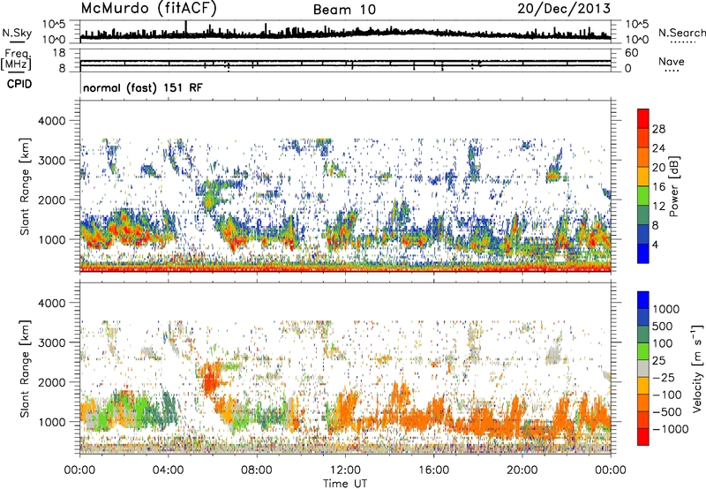Image resolution: width=706 pixels, height=489 pixels.
Task: Select the 16 value on Power colorbar
Action: tap(658, 187)
